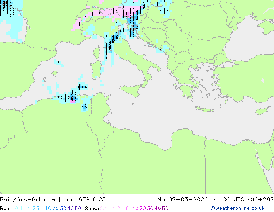Click the rain legend value 30
This screenshot has width=274, height=212.
pos(63,209)
